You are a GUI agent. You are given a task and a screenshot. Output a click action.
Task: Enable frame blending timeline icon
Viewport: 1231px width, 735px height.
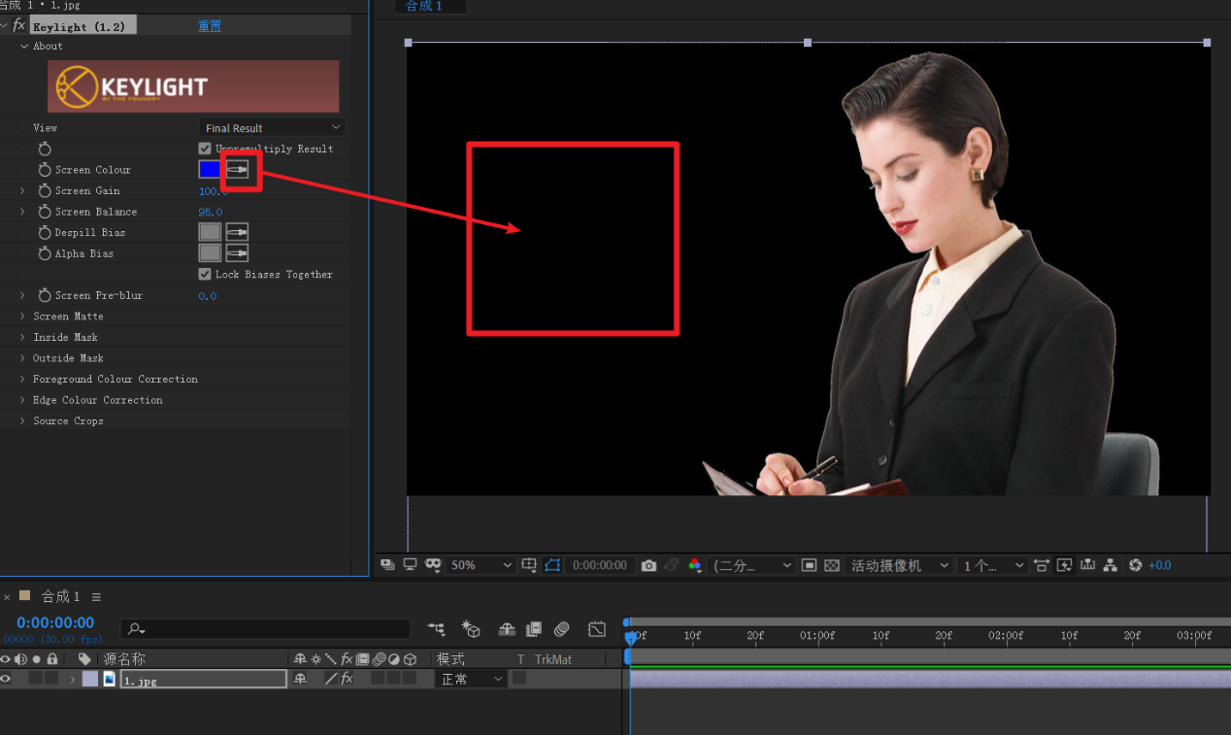(x=534, y=629)
